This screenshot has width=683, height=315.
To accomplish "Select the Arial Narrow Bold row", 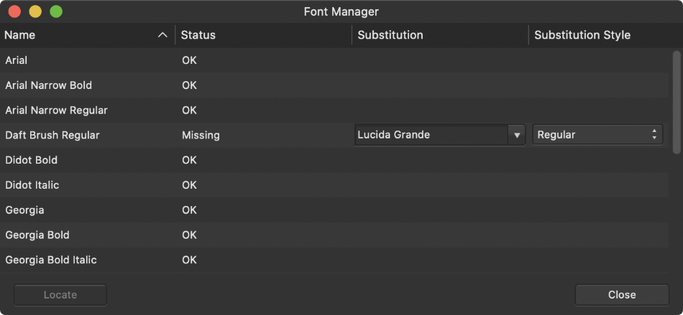I will coord(49,85).
